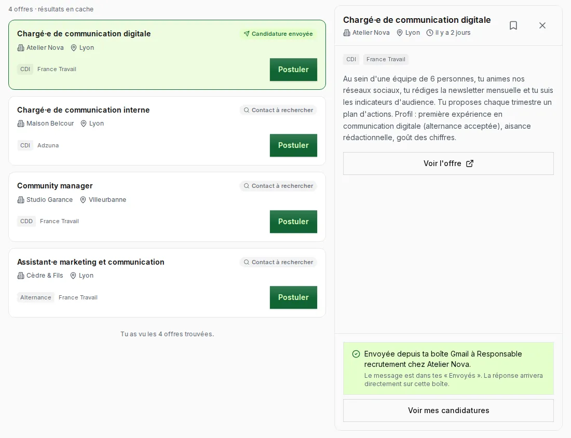Close the offer detail panel
This screenshot has width=571, height=438.
[542, 25]
